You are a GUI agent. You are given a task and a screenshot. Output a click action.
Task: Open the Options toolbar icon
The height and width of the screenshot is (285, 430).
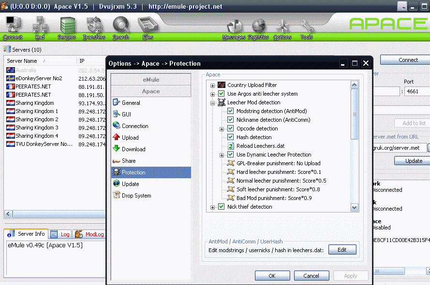point(282,29)
